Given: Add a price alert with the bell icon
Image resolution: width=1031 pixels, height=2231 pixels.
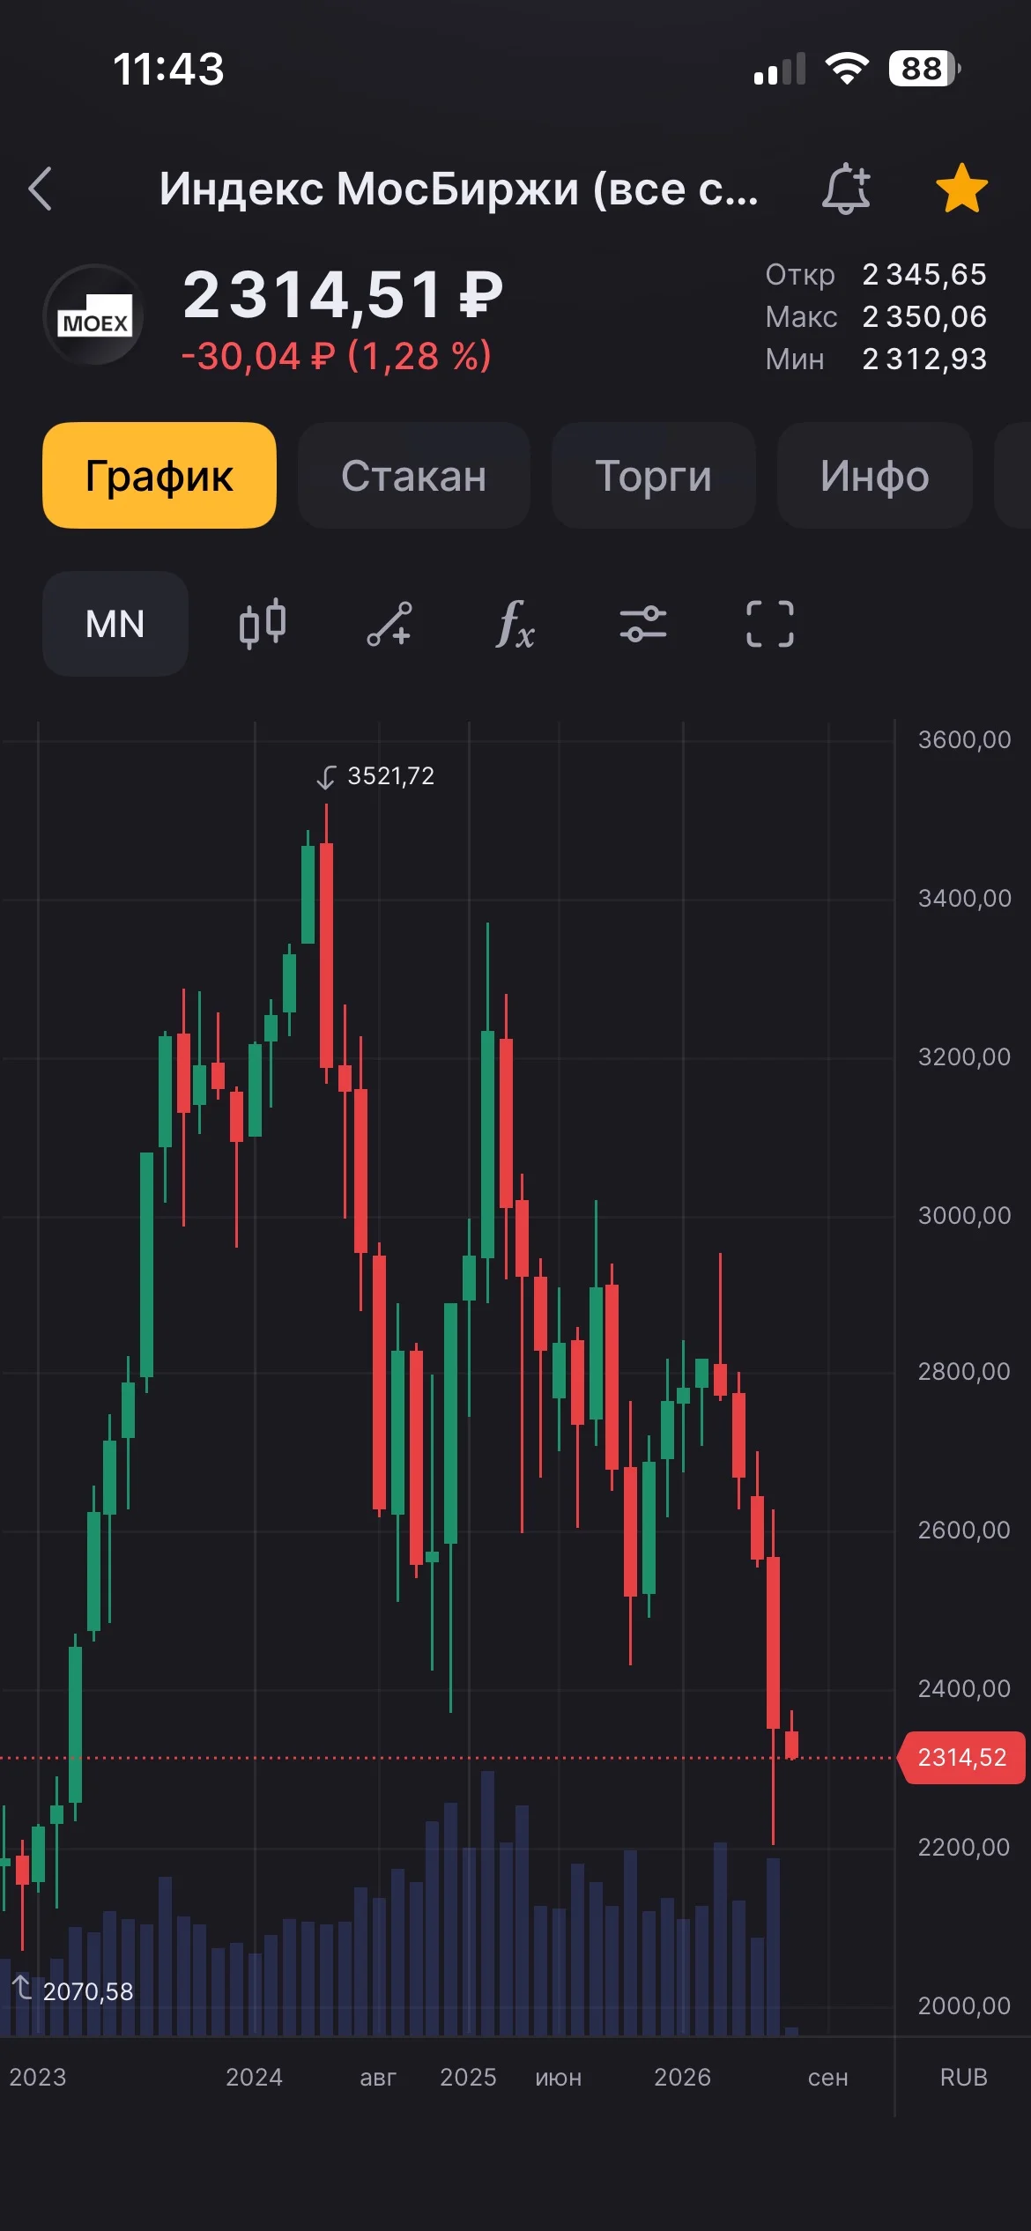Looking at the screenshot, I should [x=846, y=189].
